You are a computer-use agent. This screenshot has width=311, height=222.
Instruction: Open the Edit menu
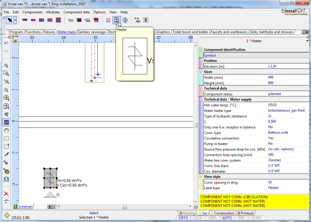coord(16,12)
